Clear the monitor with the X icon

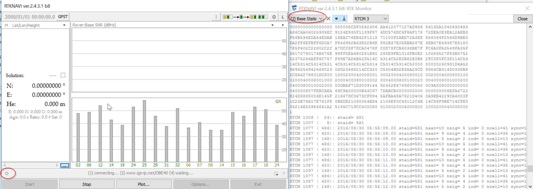click(x=328, y=18)
